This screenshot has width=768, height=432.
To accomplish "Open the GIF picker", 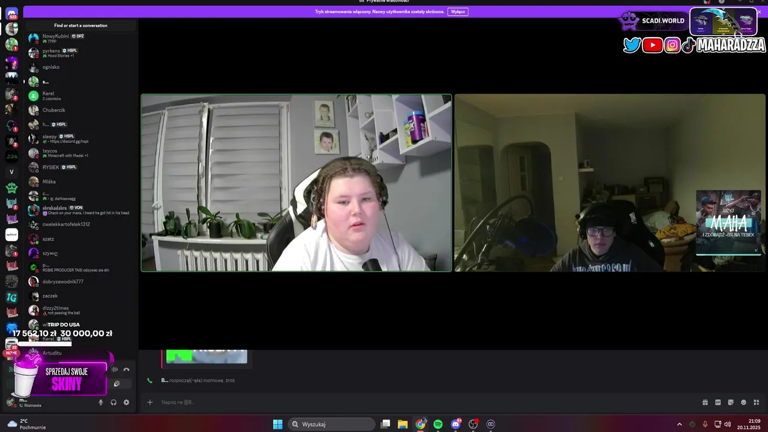I will [718, 402].
